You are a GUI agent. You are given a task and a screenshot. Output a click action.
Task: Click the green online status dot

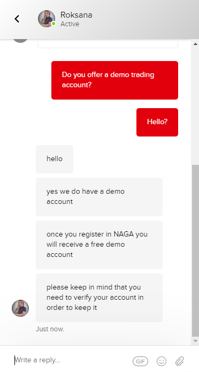pos(53,24)
